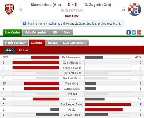Click the red Ball Possession bar for Skenderbeu
The height and width of the screenshot is (118, 144).
click(45, 57)
